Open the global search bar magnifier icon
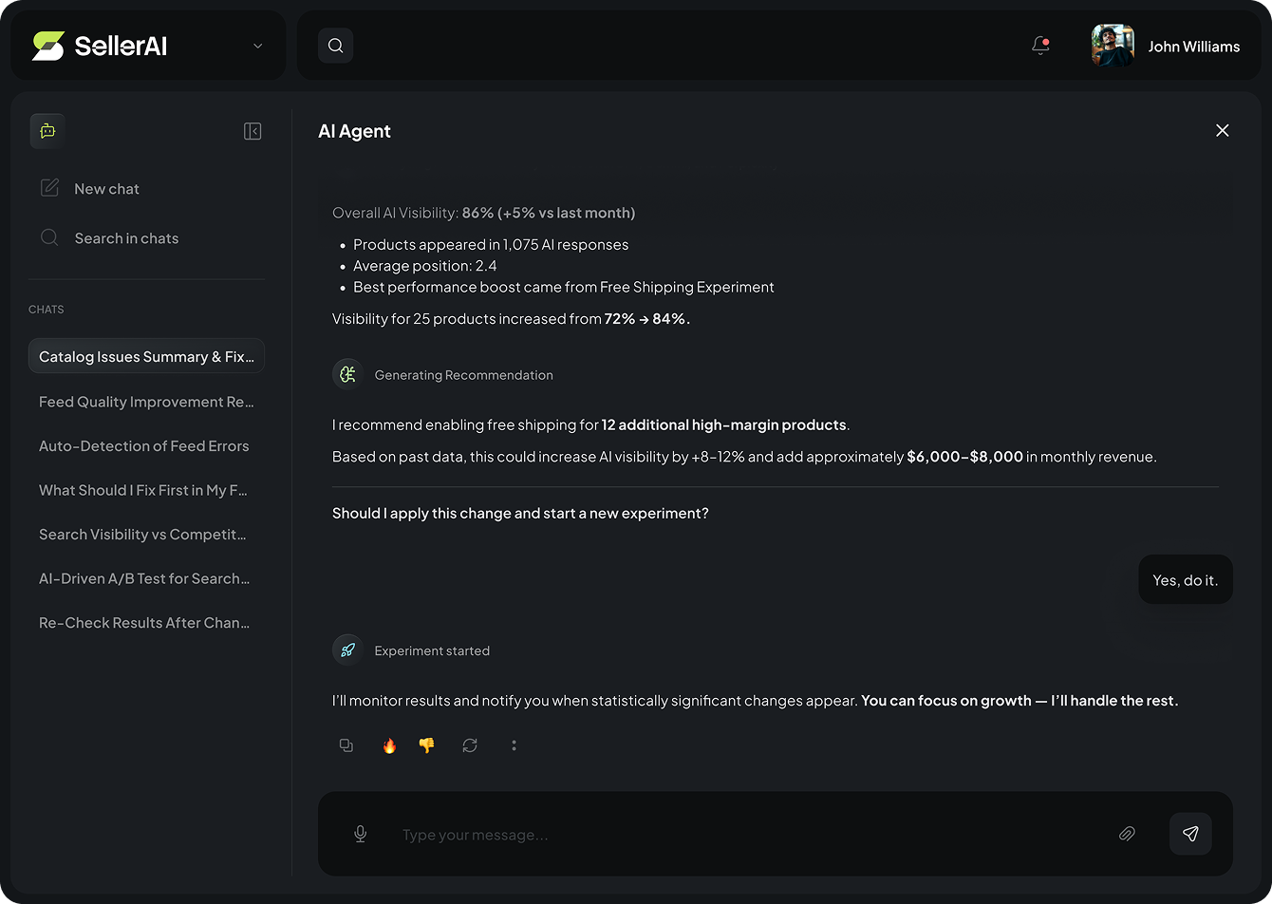The height and width of the screenshot is (904, 1272). tap(335, 45)
